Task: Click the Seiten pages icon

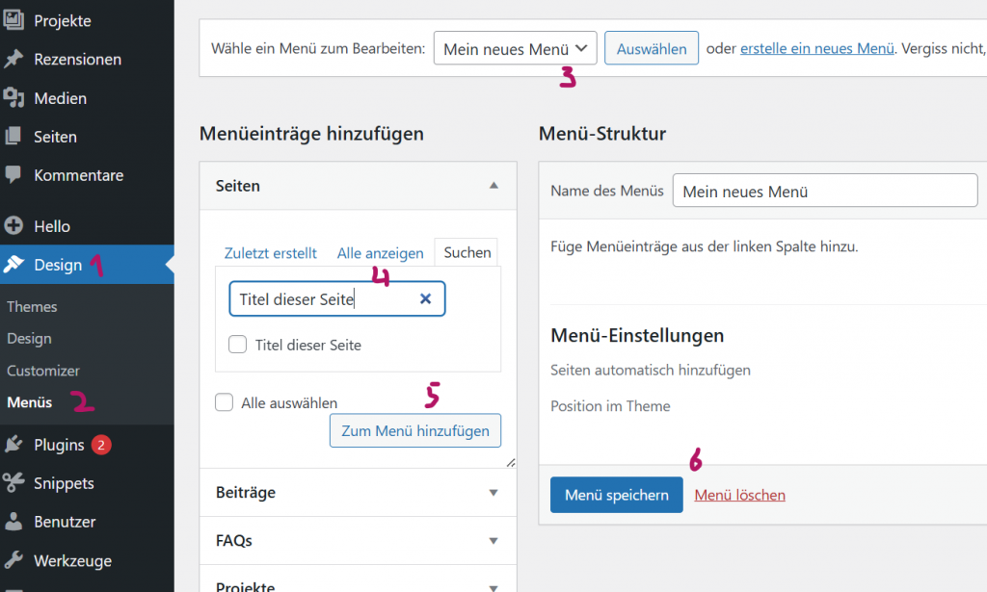Action: click(13, 137)
